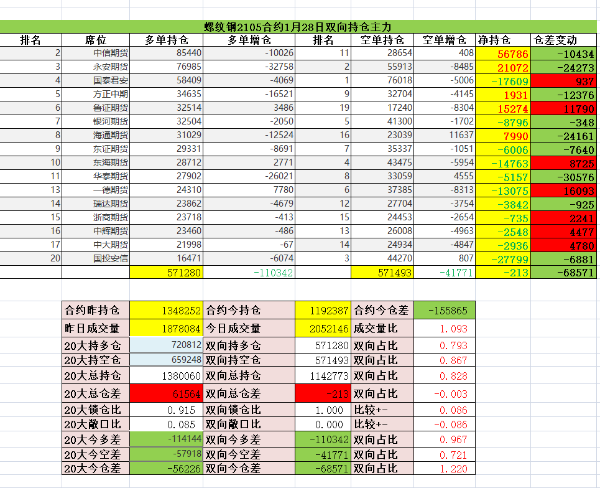This screenshot has height=488, width=600.
Task: Select the long change value -32758
Action: coord(249,67)
